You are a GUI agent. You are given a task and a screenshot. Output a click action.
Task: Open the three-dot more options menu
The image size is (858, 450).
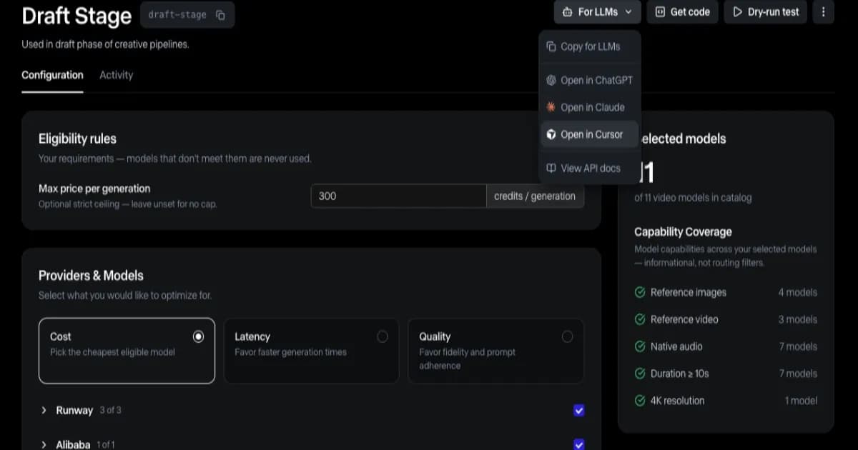[x=824, y=12]
